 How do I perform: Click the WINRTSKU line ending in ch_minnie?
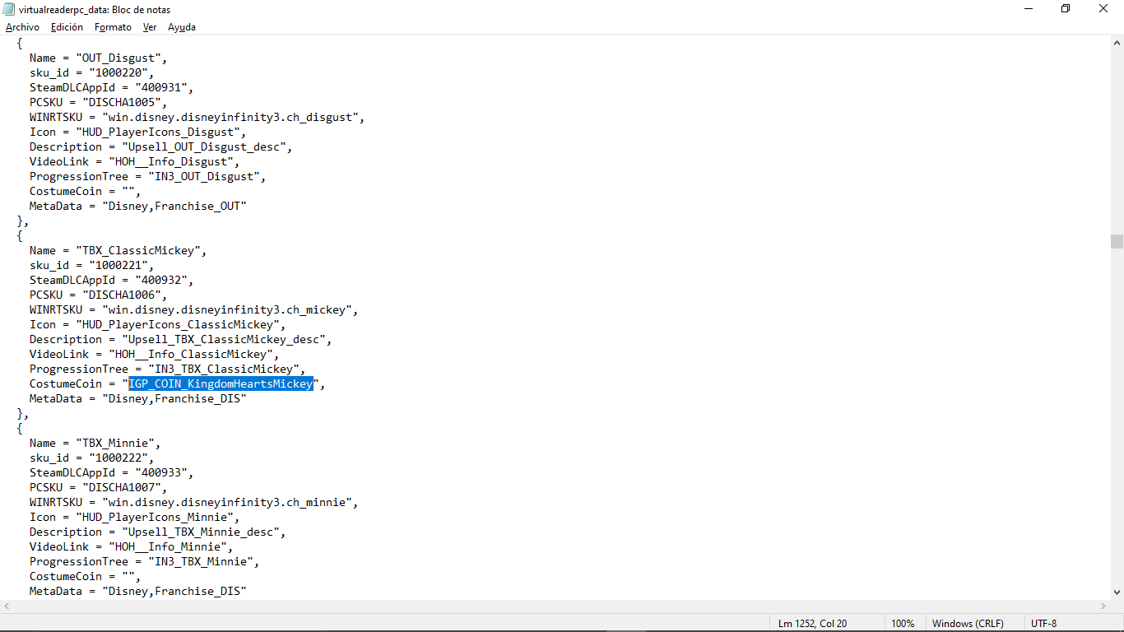pyautogui.click(x=194, y=503)
